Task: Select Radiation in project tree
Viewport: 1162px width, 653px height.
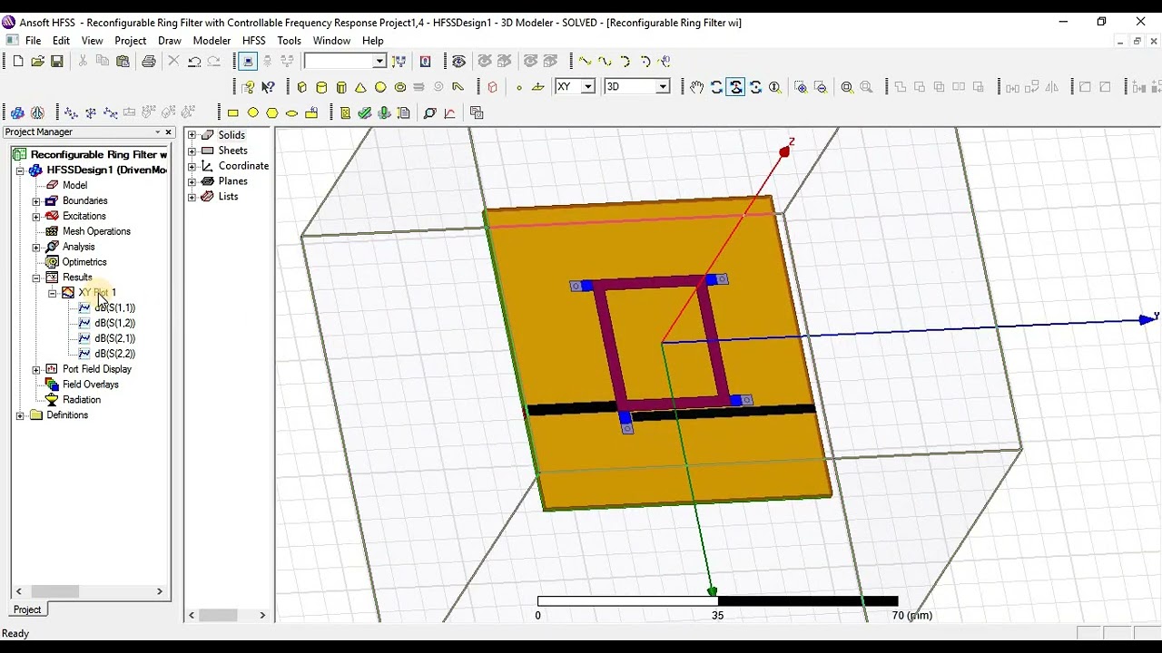Action: pos(82,400)
